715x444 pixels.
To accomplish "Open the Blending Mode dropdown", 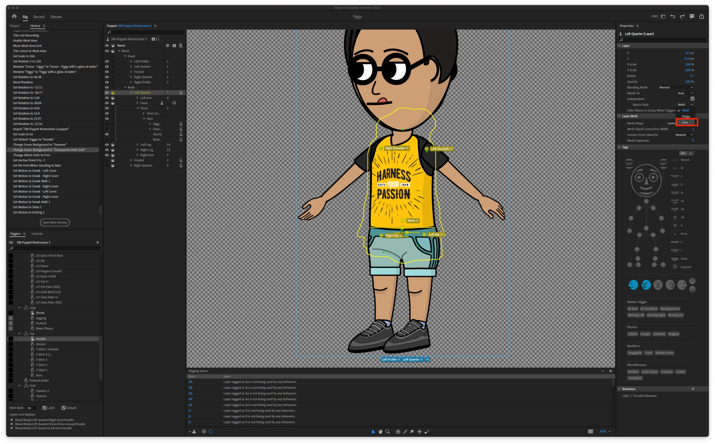I will coord(675,87).
